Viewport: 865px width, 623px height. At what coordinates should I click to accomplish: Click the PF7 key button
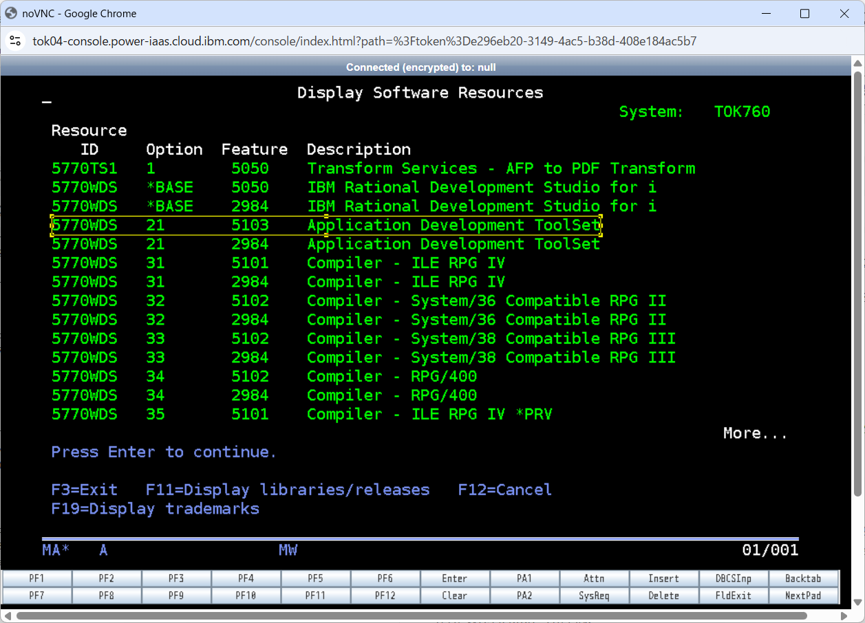37,595
